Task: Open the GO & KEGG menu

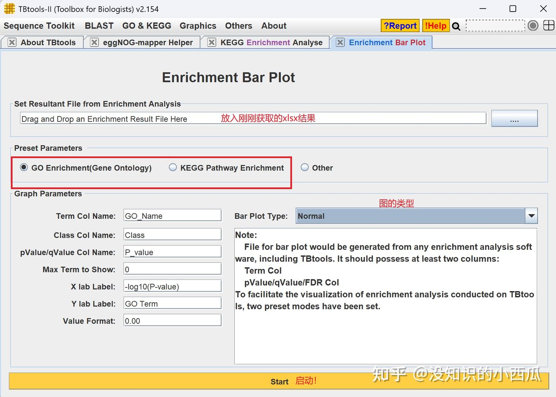Action: 147,26
